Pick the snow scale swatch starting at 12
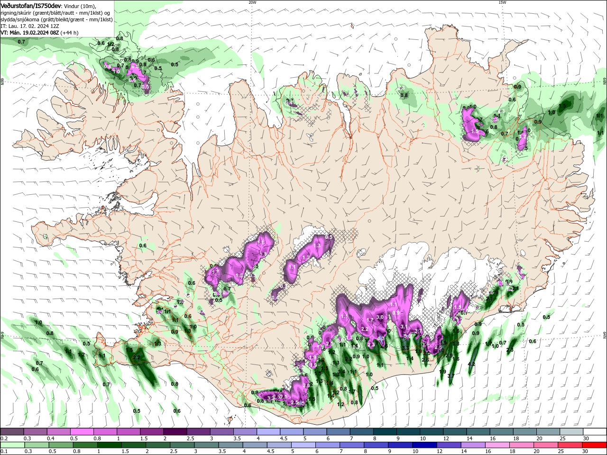Screen dimensions: 607x455 [x=455, y=432]
